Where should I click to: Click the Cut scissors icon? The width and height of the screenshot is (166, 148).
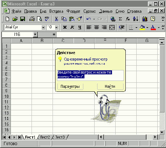(57, 19)
